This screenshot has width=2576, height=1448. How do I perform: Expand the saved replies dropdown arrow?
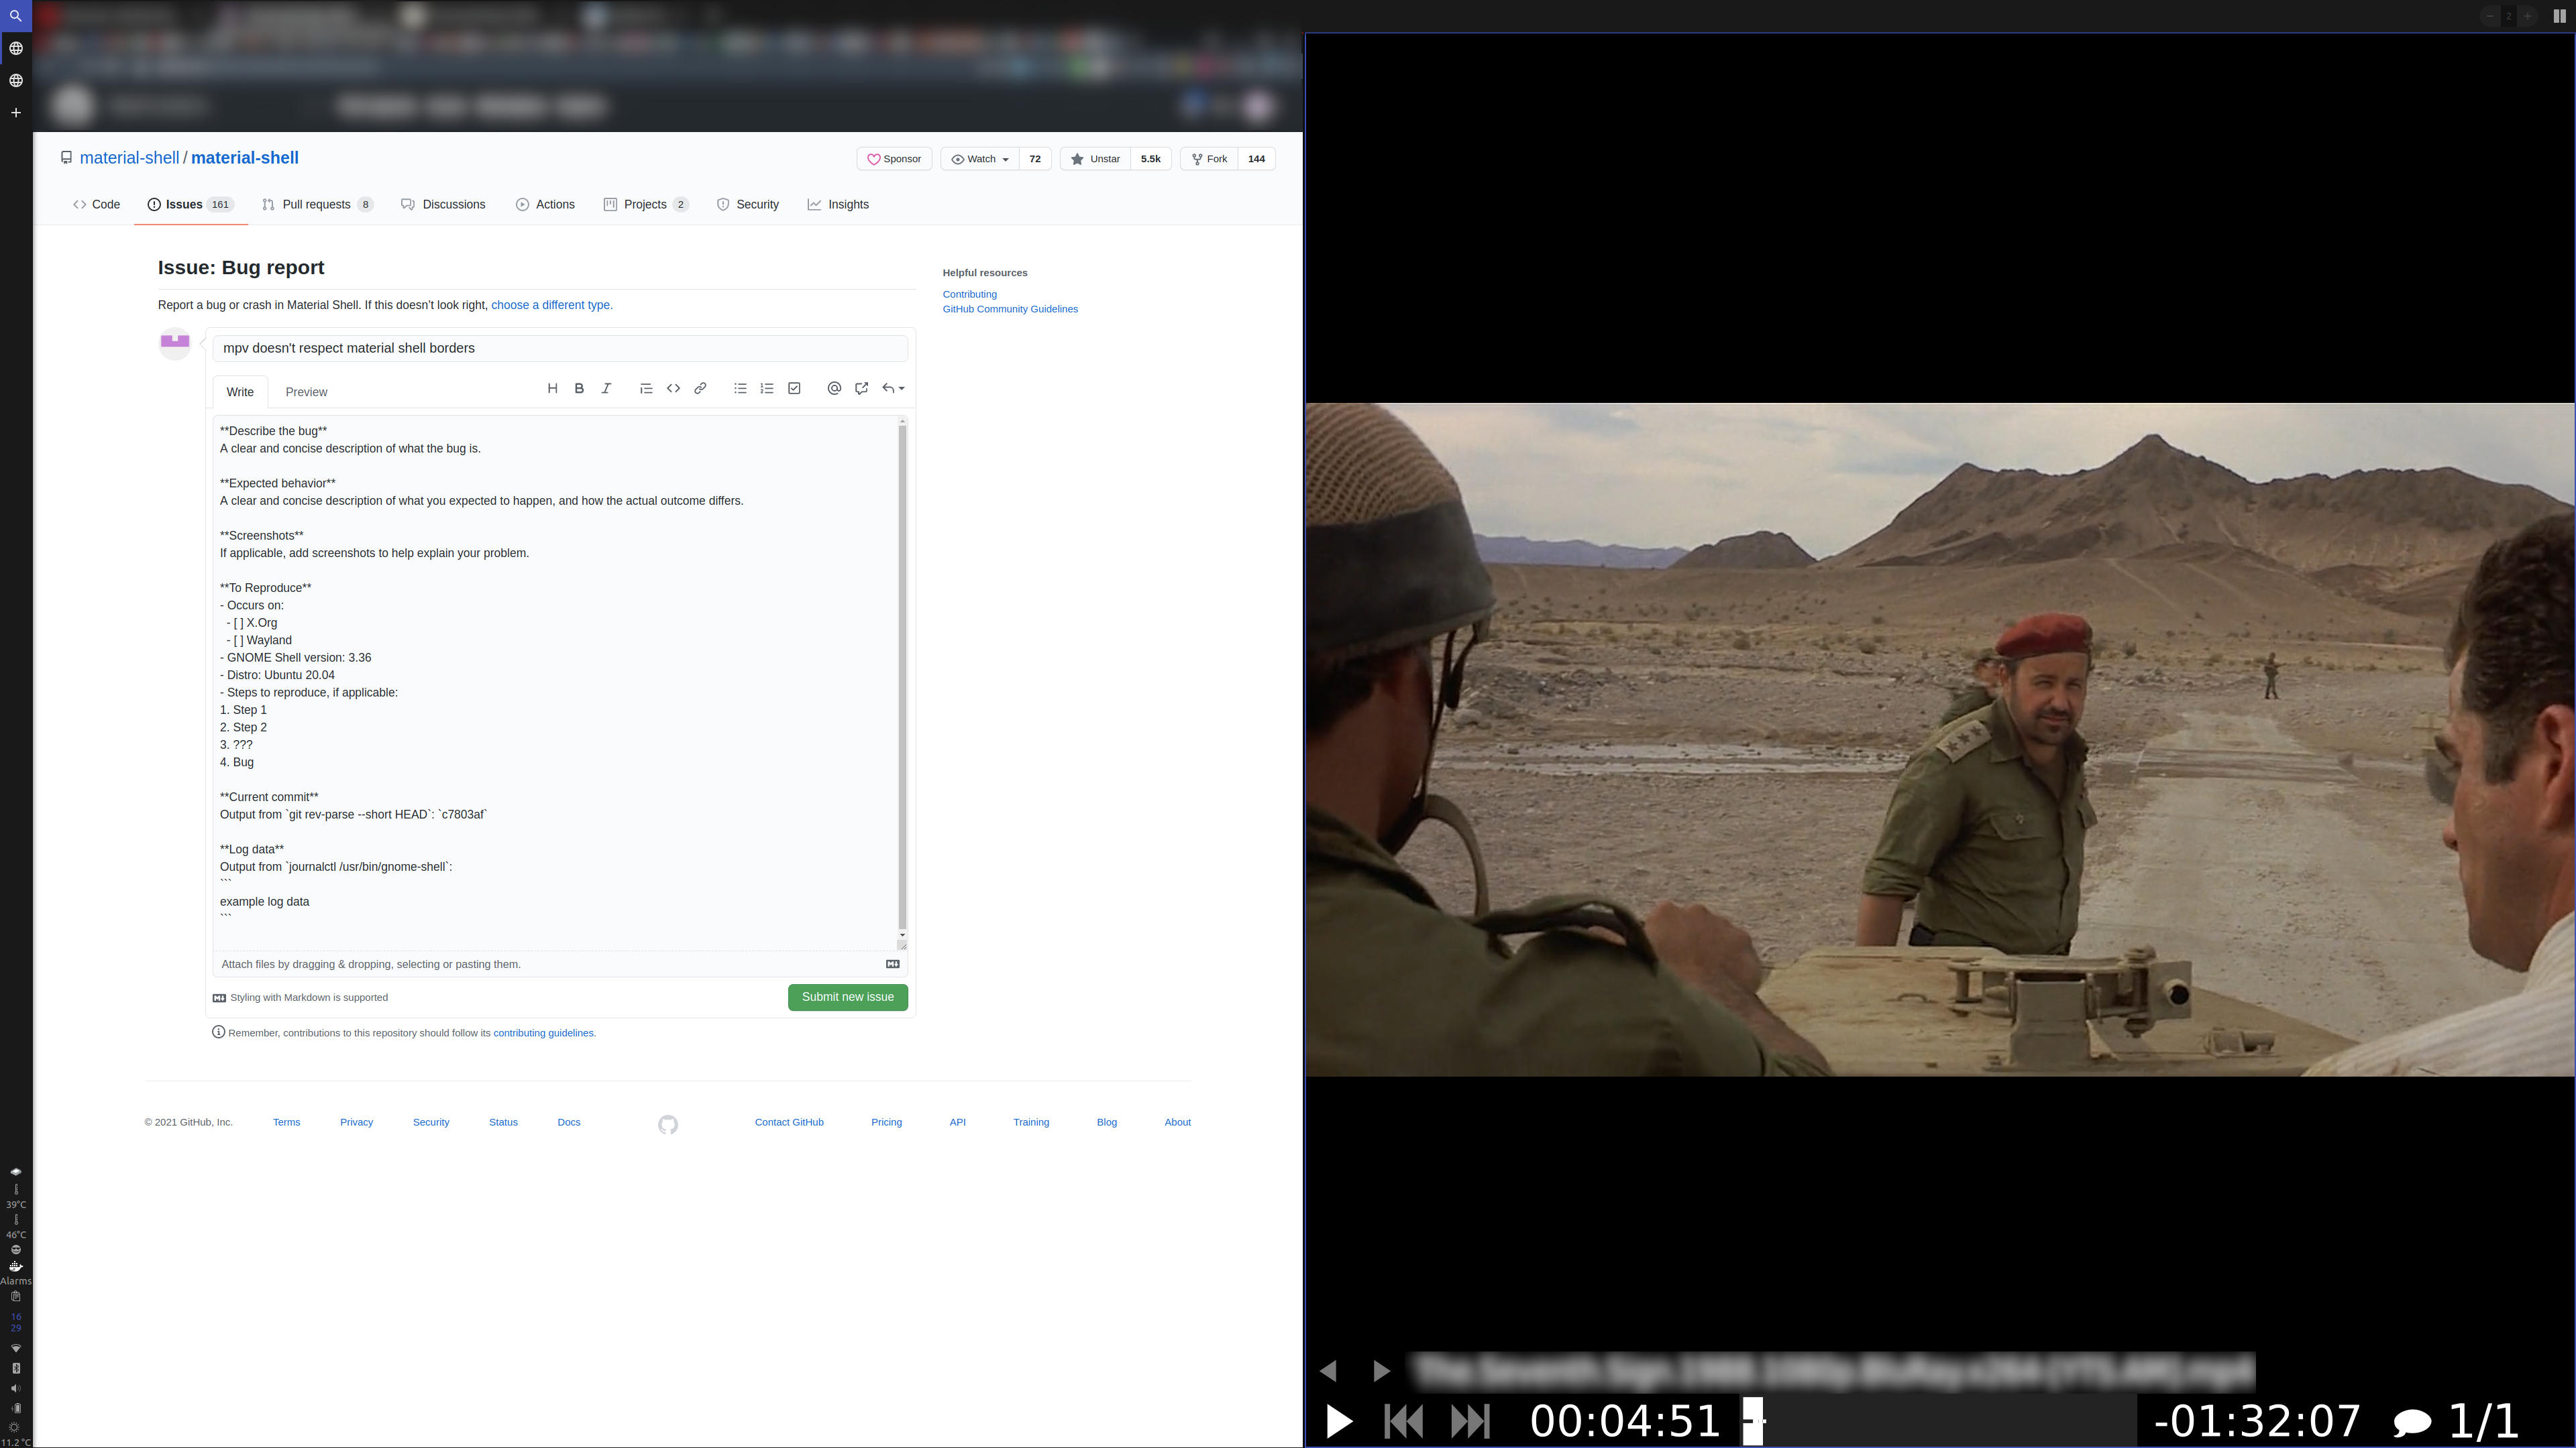[x=901, y=389]
